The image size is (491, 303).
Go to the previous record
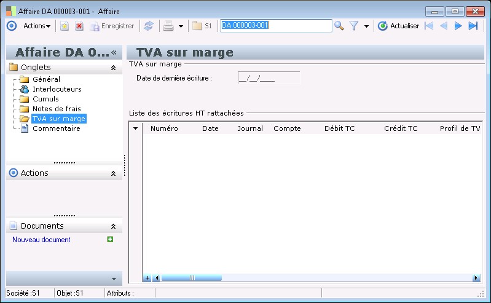click(444, 26)
